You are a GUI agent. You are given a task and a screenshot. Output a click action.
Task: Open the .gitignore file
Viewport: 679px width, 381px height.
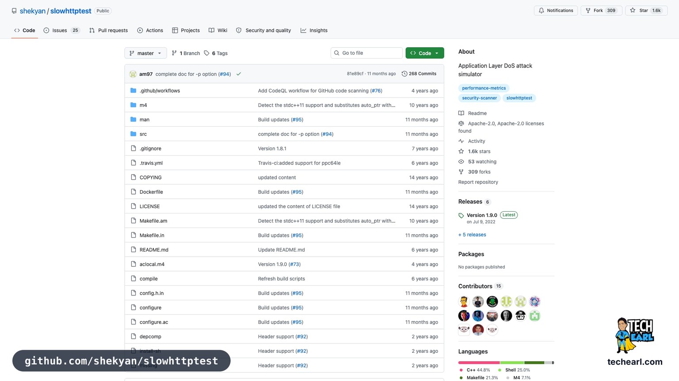(150, 149)
